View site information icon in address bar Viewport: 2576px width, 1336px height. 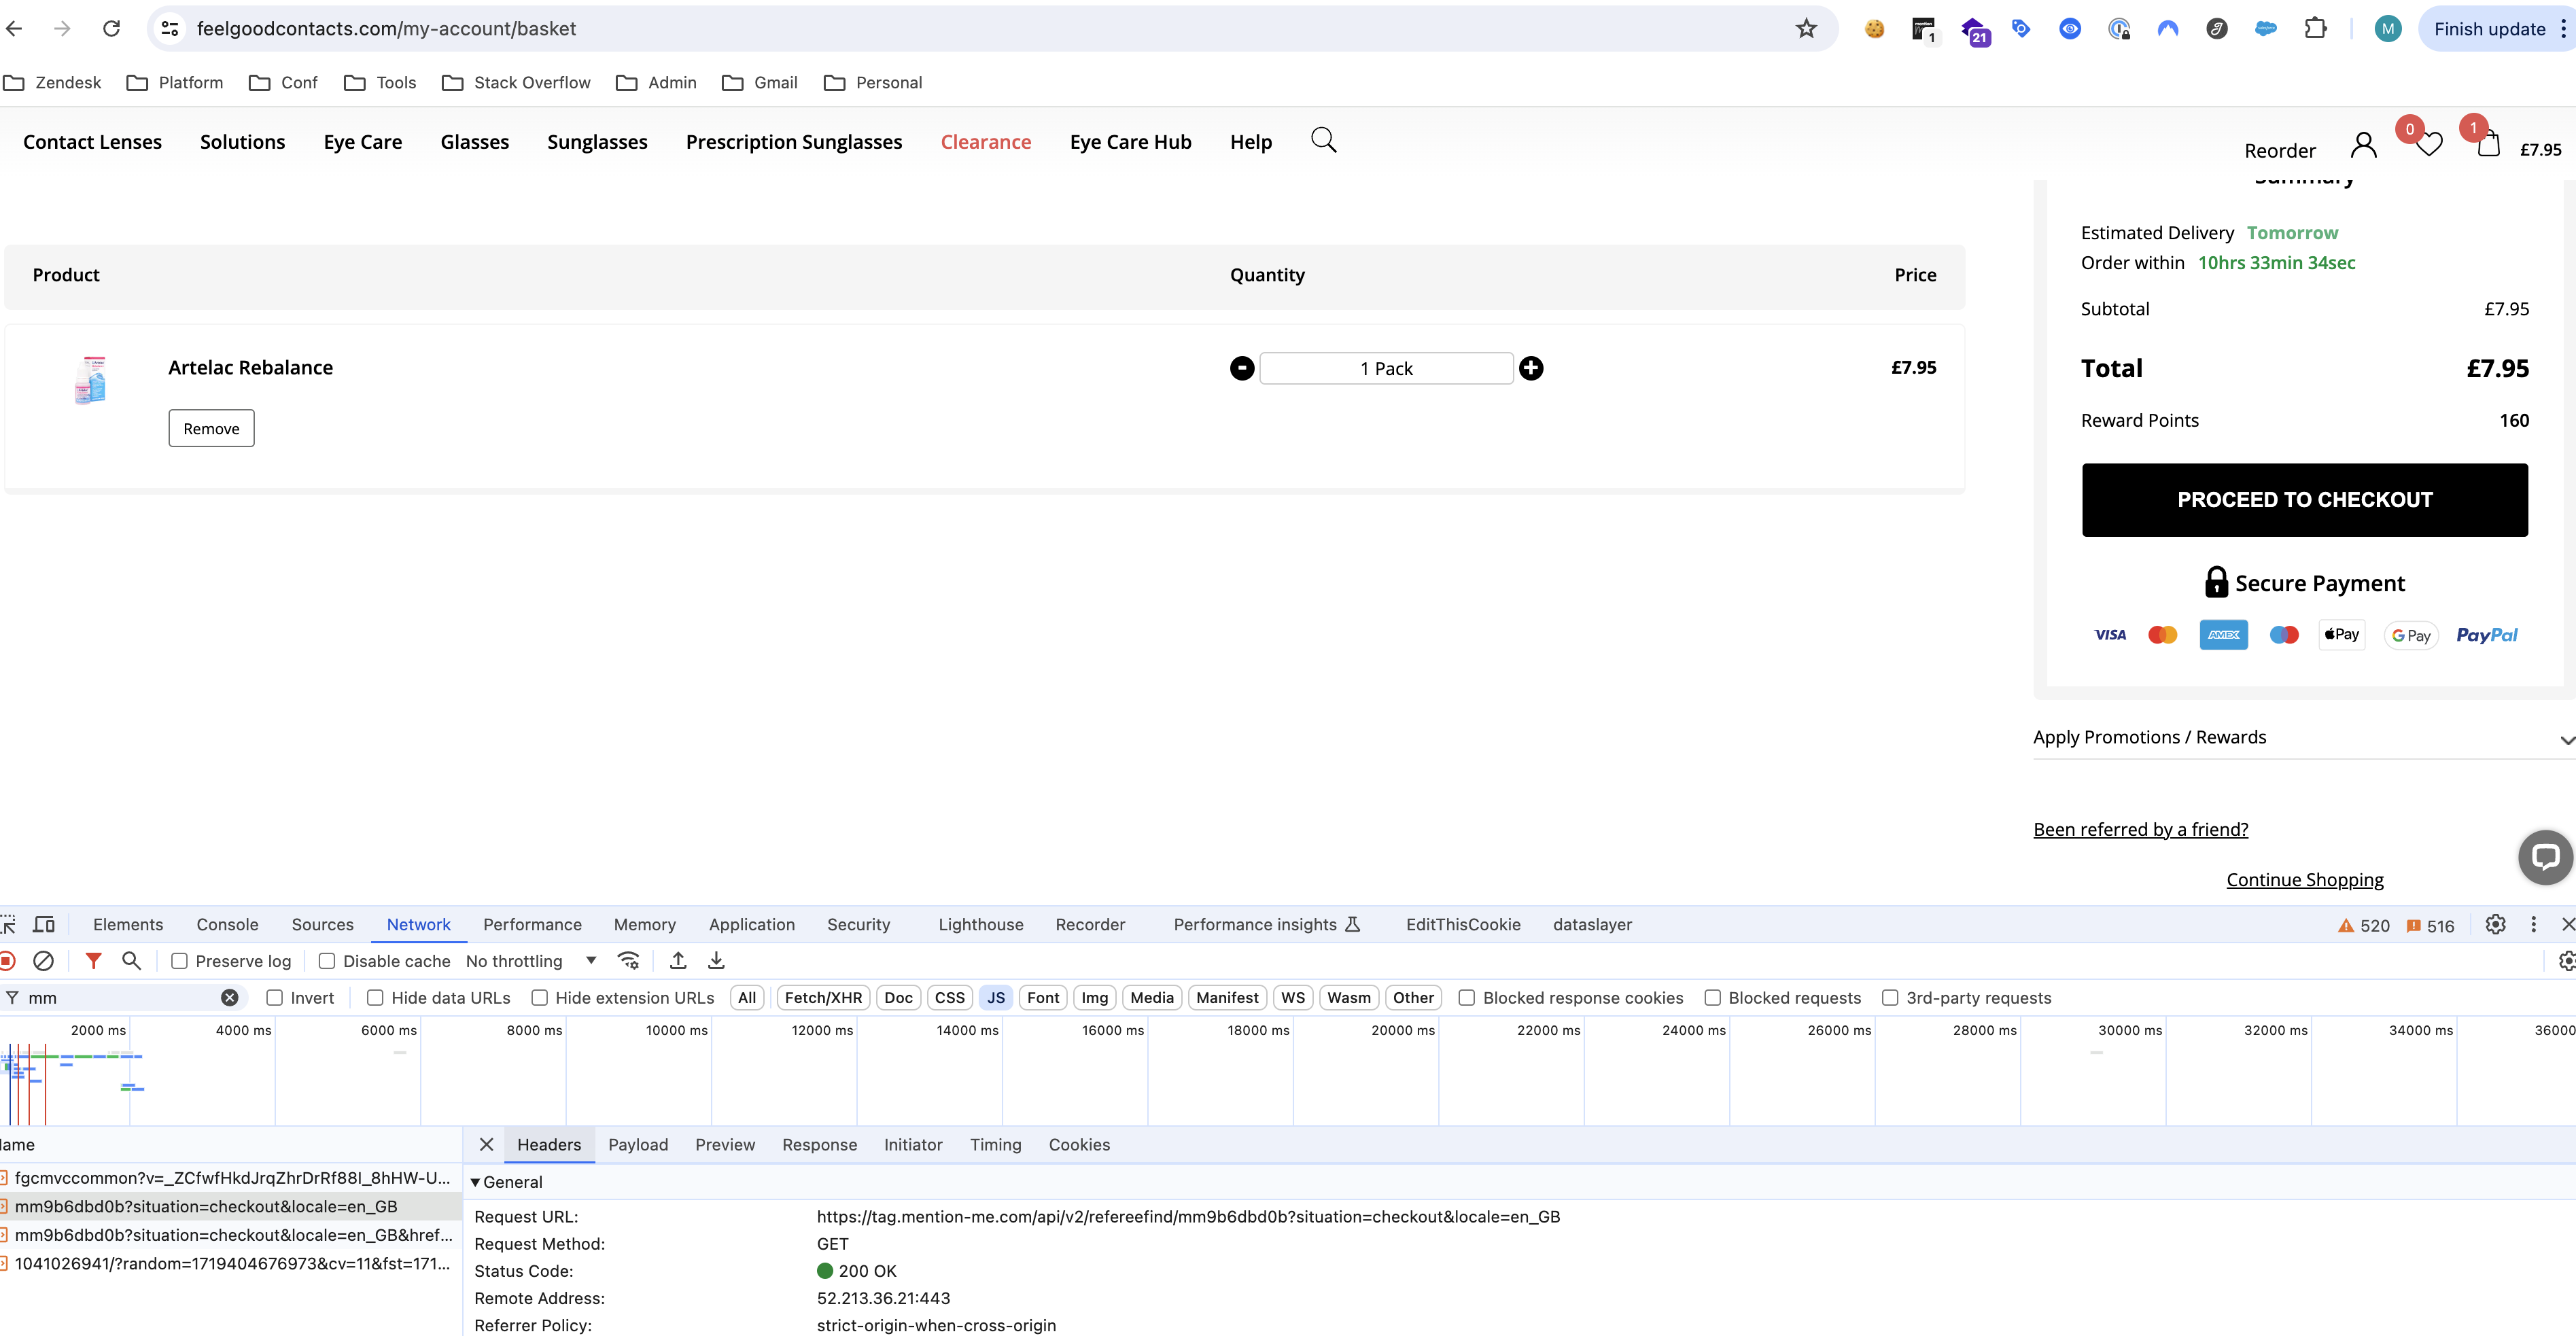tap(170, 28)
